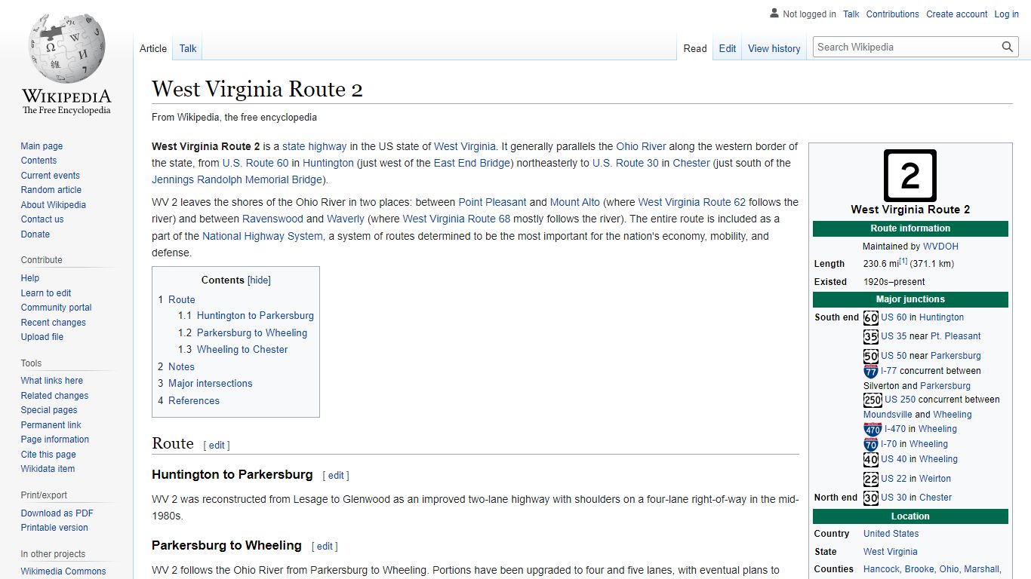
Task: Open Moundsville link in infobox
Action: 888,415
